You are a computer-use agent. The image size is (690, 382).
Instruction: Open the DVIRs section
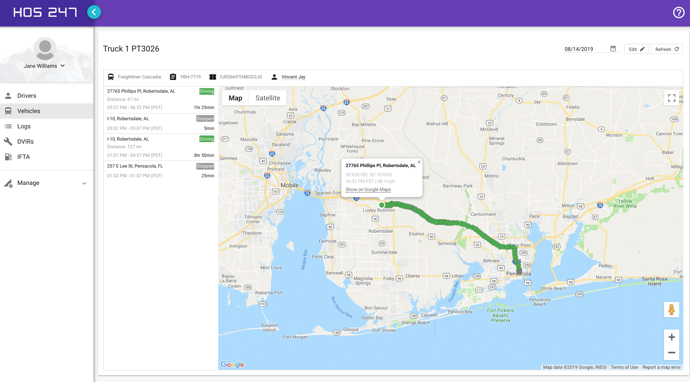point(47,141)
